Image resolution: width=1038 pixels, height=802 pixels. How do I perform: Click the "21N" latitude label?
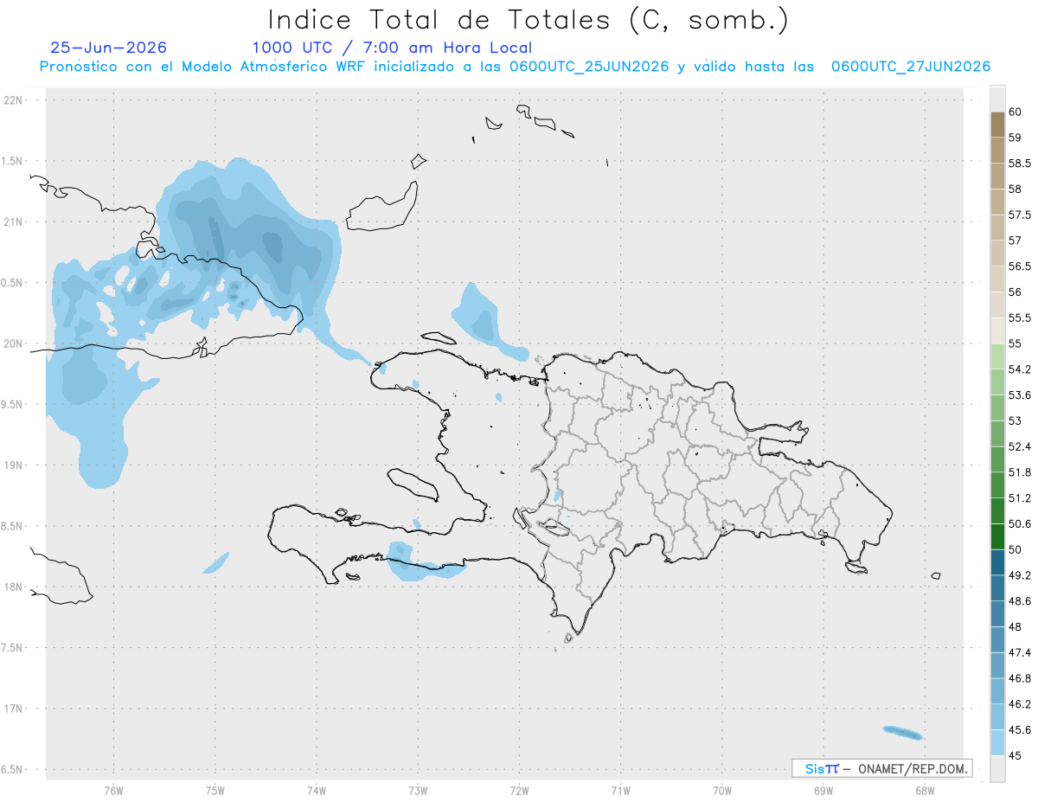pos(14,221)
